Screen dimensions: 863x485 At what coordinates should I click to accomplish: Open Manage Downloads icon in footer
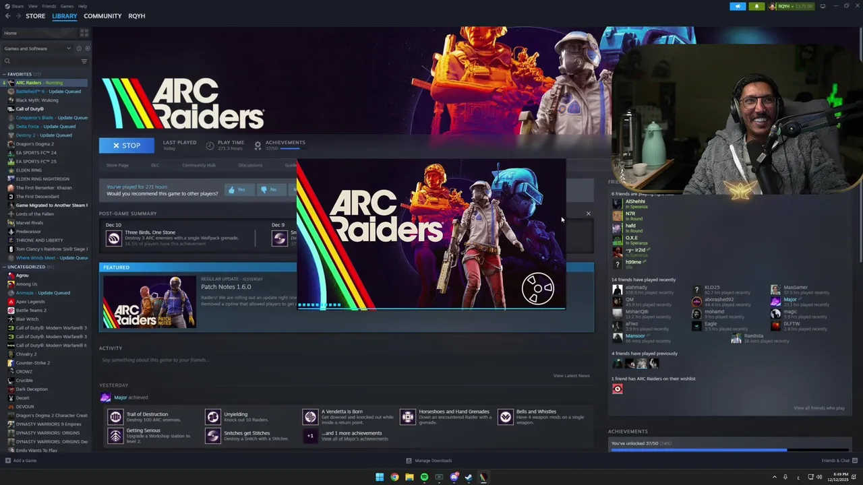point(409,461)
